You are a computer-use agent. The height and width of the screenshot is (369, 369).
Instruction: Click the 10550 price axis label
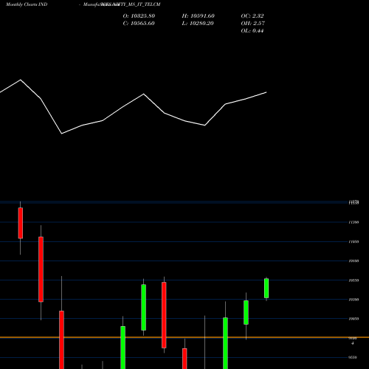pos(354,280)
